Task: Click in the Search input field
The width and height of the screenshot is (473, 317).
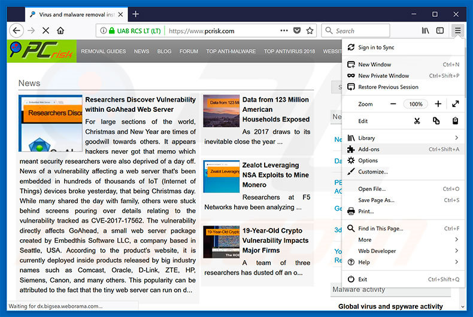Action: pyautogui.click(x=356, y=31)
